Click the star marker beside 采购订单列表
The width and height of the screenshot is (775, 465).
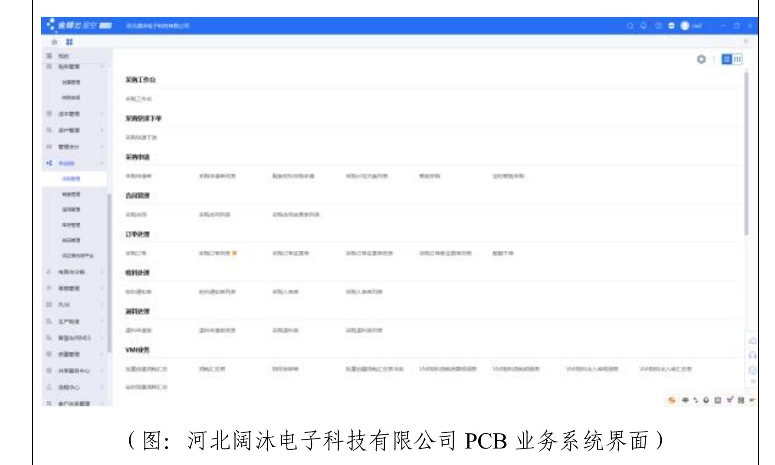[234, 253]
